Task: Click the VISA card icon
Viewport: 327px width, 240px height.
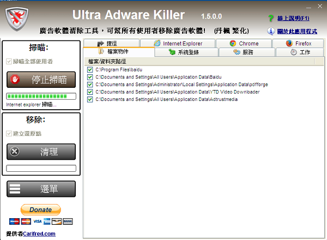Action: pyautogui.click(x=37, y=221)
